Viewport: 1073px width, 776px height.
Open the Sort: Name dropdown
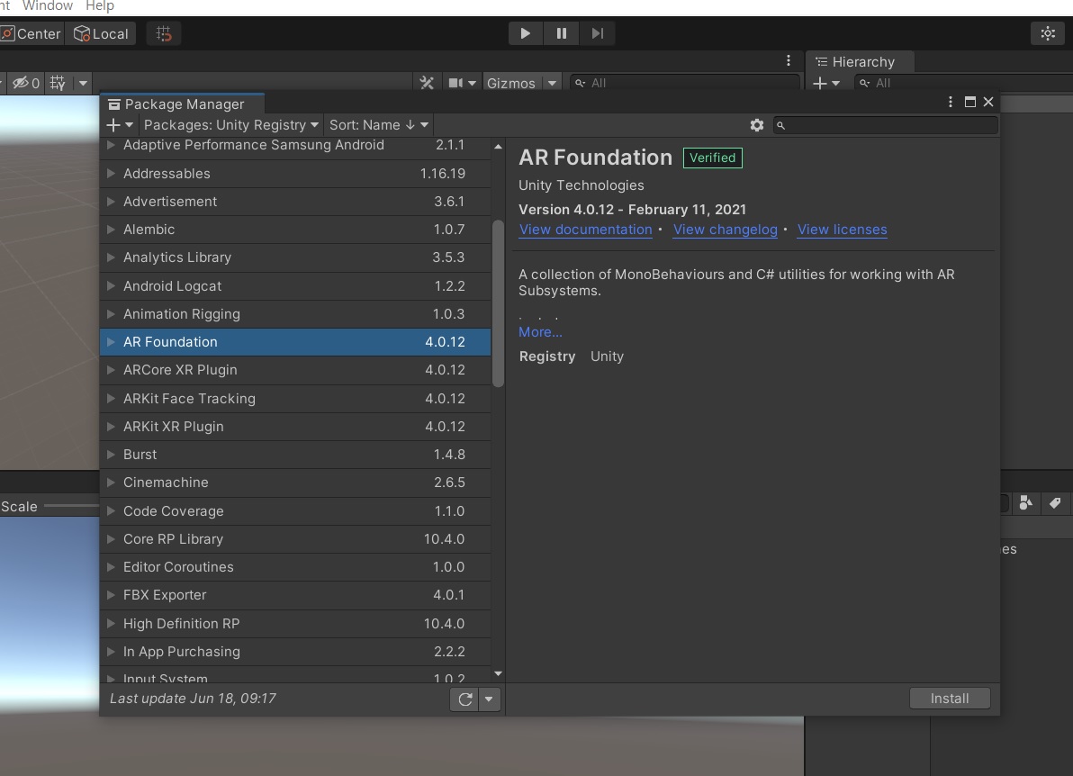(x=379, y=124)
